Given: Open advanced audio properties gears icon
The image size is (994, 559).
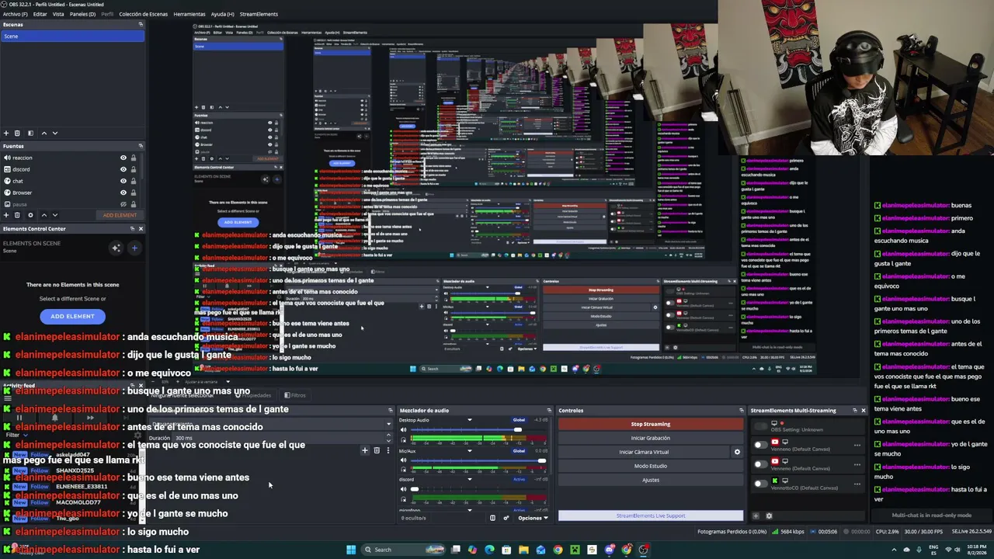Looking at the screenshot, I should (x=506, y=518).
